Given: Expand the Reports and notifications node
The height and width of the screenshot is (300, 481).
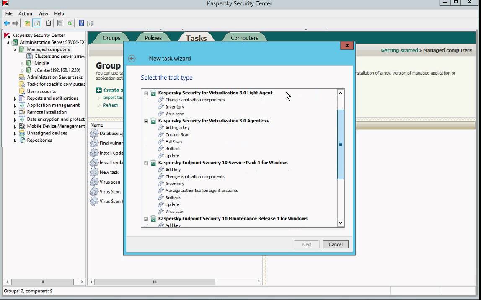Looking at the screenshot, I should coord(15,98).
